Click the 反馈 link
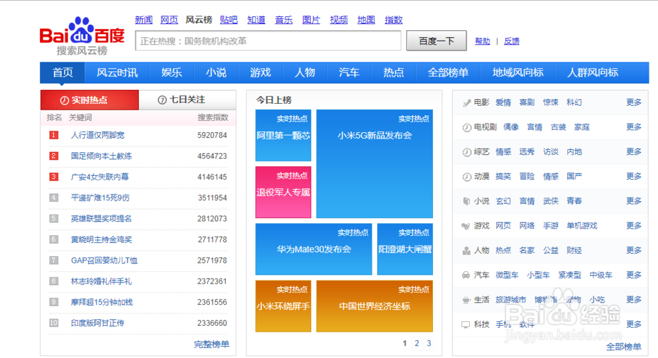This screenshot has width=658, height=358. click(511, 41)
